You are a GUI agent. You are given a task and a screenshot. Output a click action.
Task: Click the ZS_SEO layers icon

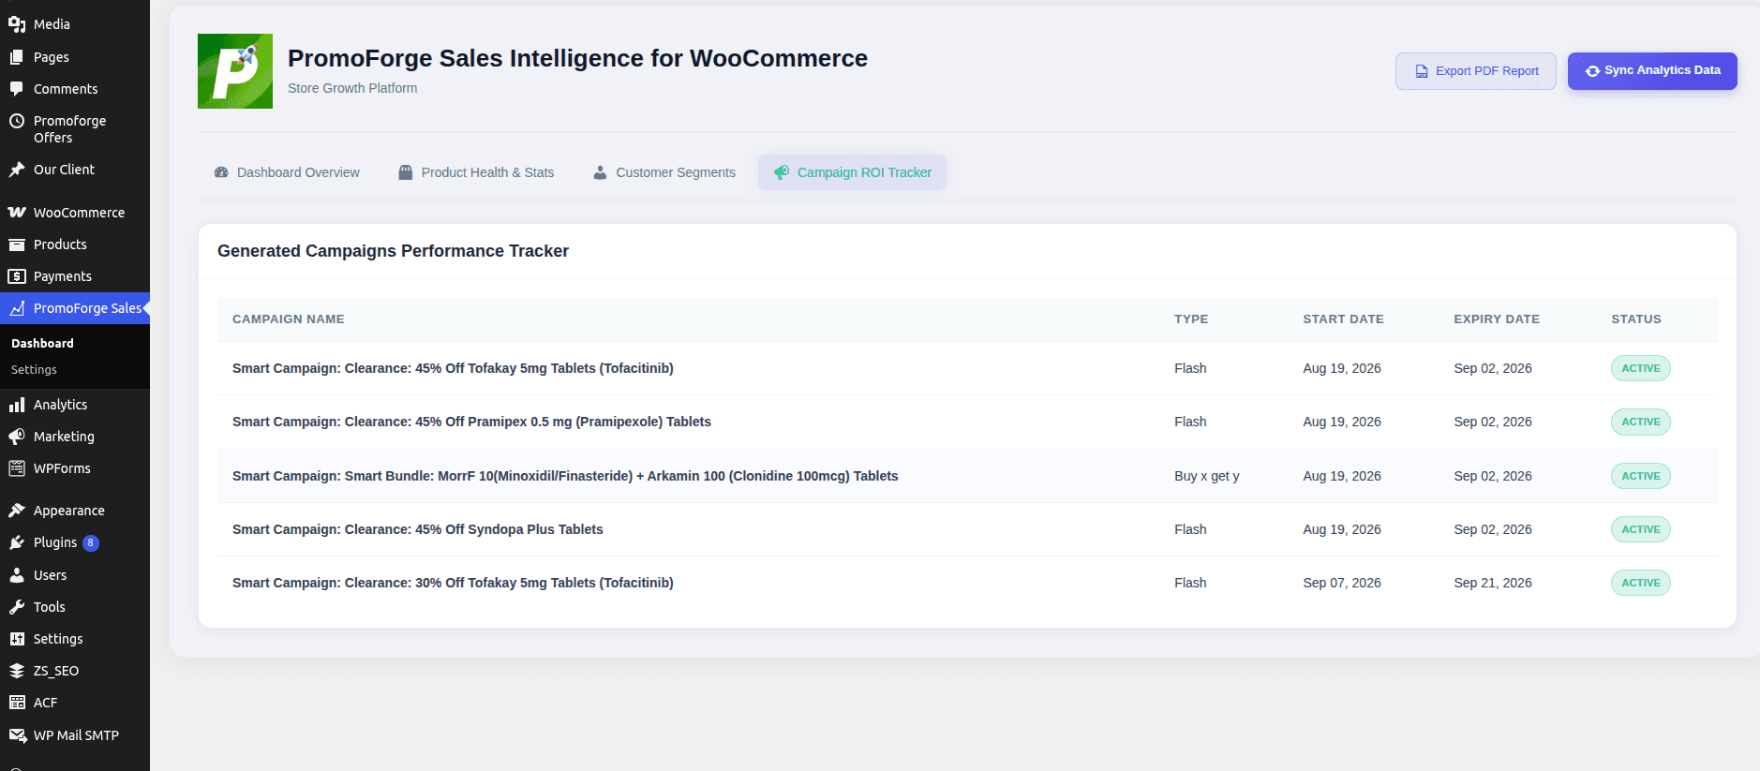[17, 671]
